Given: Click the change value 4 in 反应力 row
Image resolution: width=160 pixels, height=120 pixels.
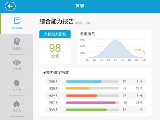Looking at the screenshot, I should coord(137,110).
